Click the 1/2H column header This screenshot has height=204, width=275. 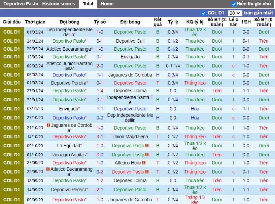(x=246, y=22)
